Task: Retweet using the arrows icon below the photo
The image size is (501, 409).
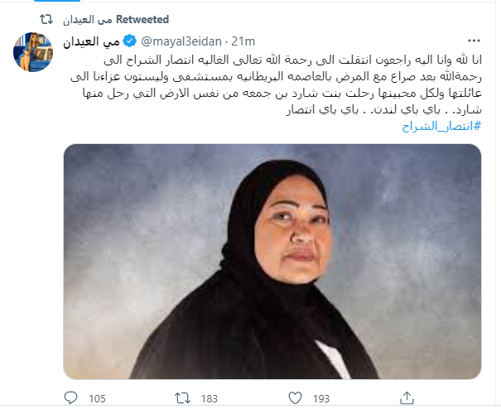Action: click(182, 398)
